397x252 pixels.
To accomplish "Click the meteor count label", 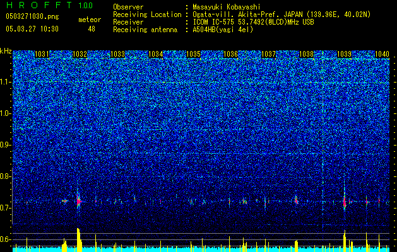I will click(90, 20).
